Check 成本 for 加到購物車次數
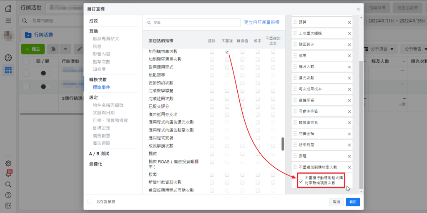Image resolution: width=427 pixels, height=213 pixels. (258, 52)
